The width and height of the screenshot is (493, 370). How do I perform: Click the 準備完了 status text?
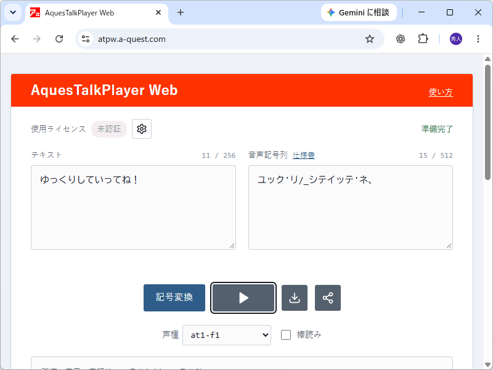(437, 129)
